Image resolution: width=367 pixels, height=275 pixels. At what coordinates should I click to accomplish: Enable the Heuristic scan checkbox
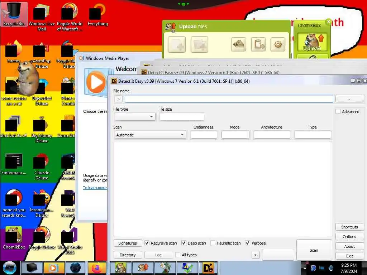(213, 243)
